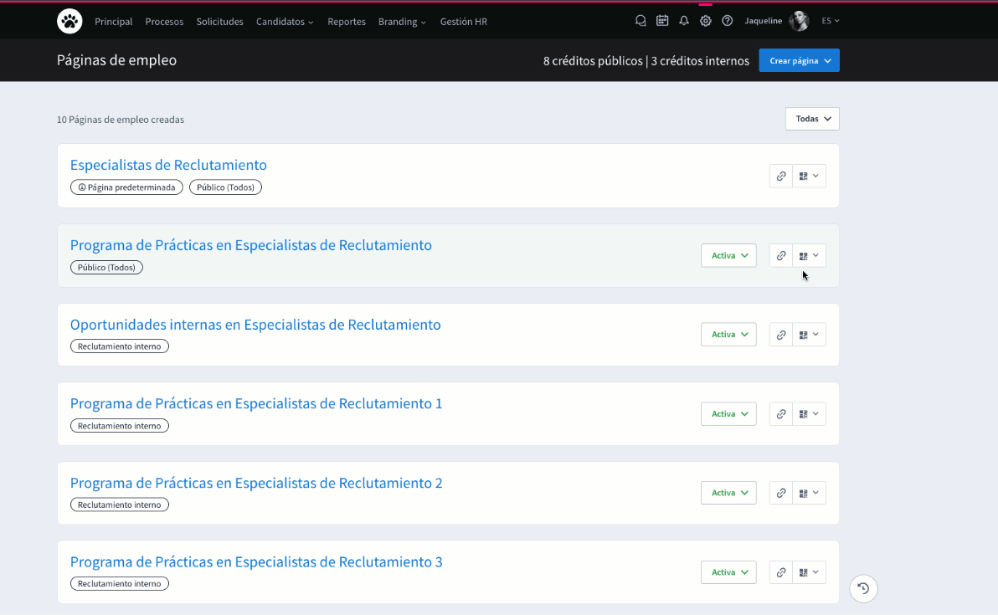The image size is (998, 615).
Task: Click the paw logo in the navbar
Action: [69, 20]
